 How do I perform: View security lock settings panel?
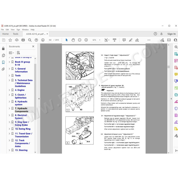pos(3,49)
